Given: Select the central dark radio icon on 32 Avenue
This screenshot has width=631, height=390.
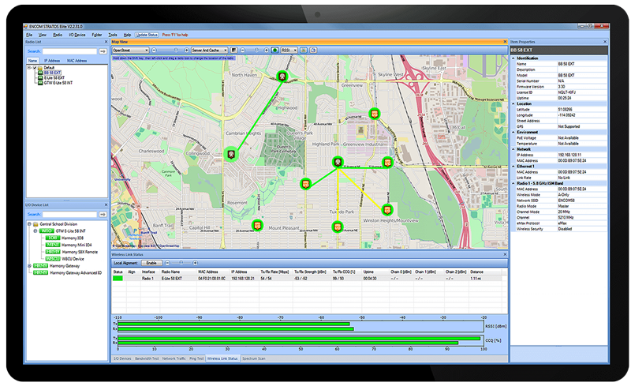Looking at the screenshot, I should 338,162.
